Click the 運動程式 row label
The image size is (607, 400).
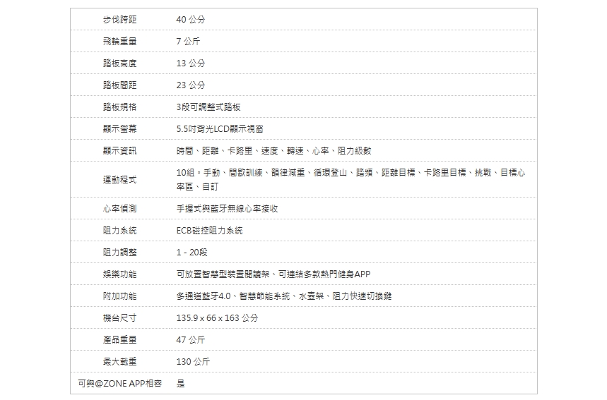(x=119, y=180)
